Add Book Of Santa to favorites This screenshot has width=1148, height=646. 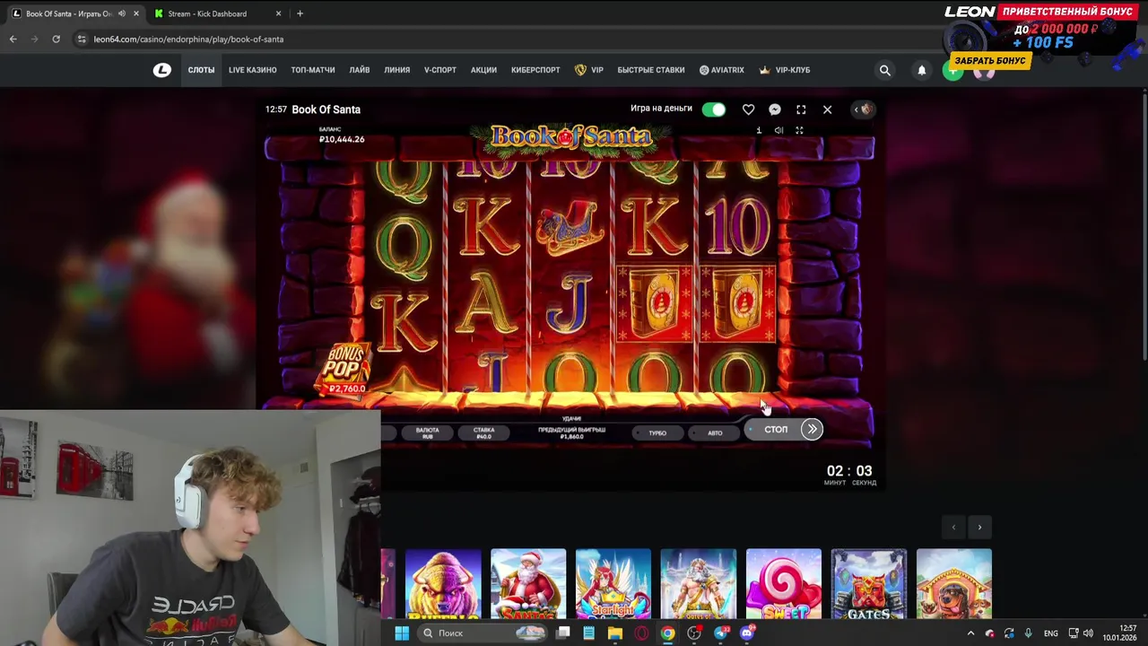pos(748,109)
